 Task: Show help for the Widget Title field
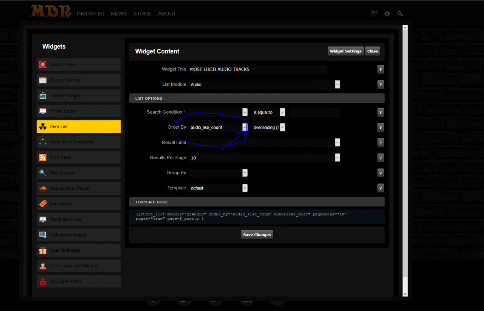pyautogui.click(x=381, y=69)
